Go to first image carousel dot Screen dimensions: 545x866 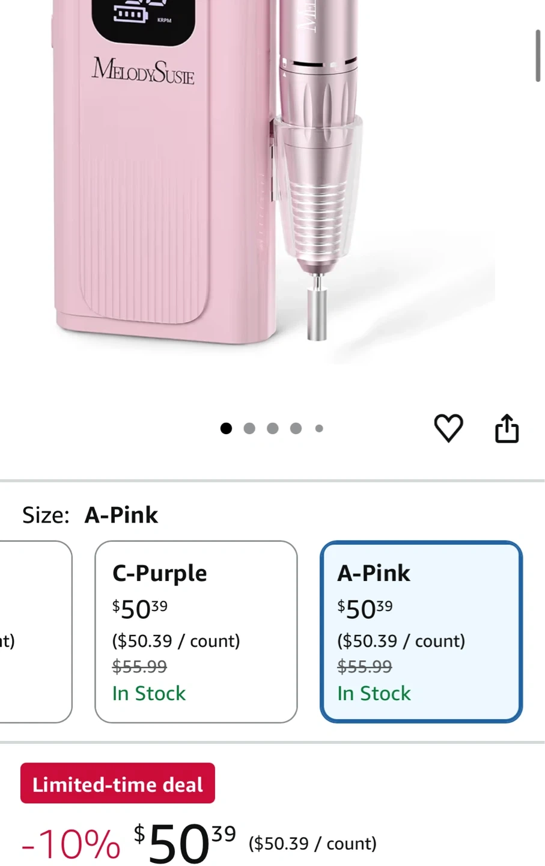[x=226, y=428]
